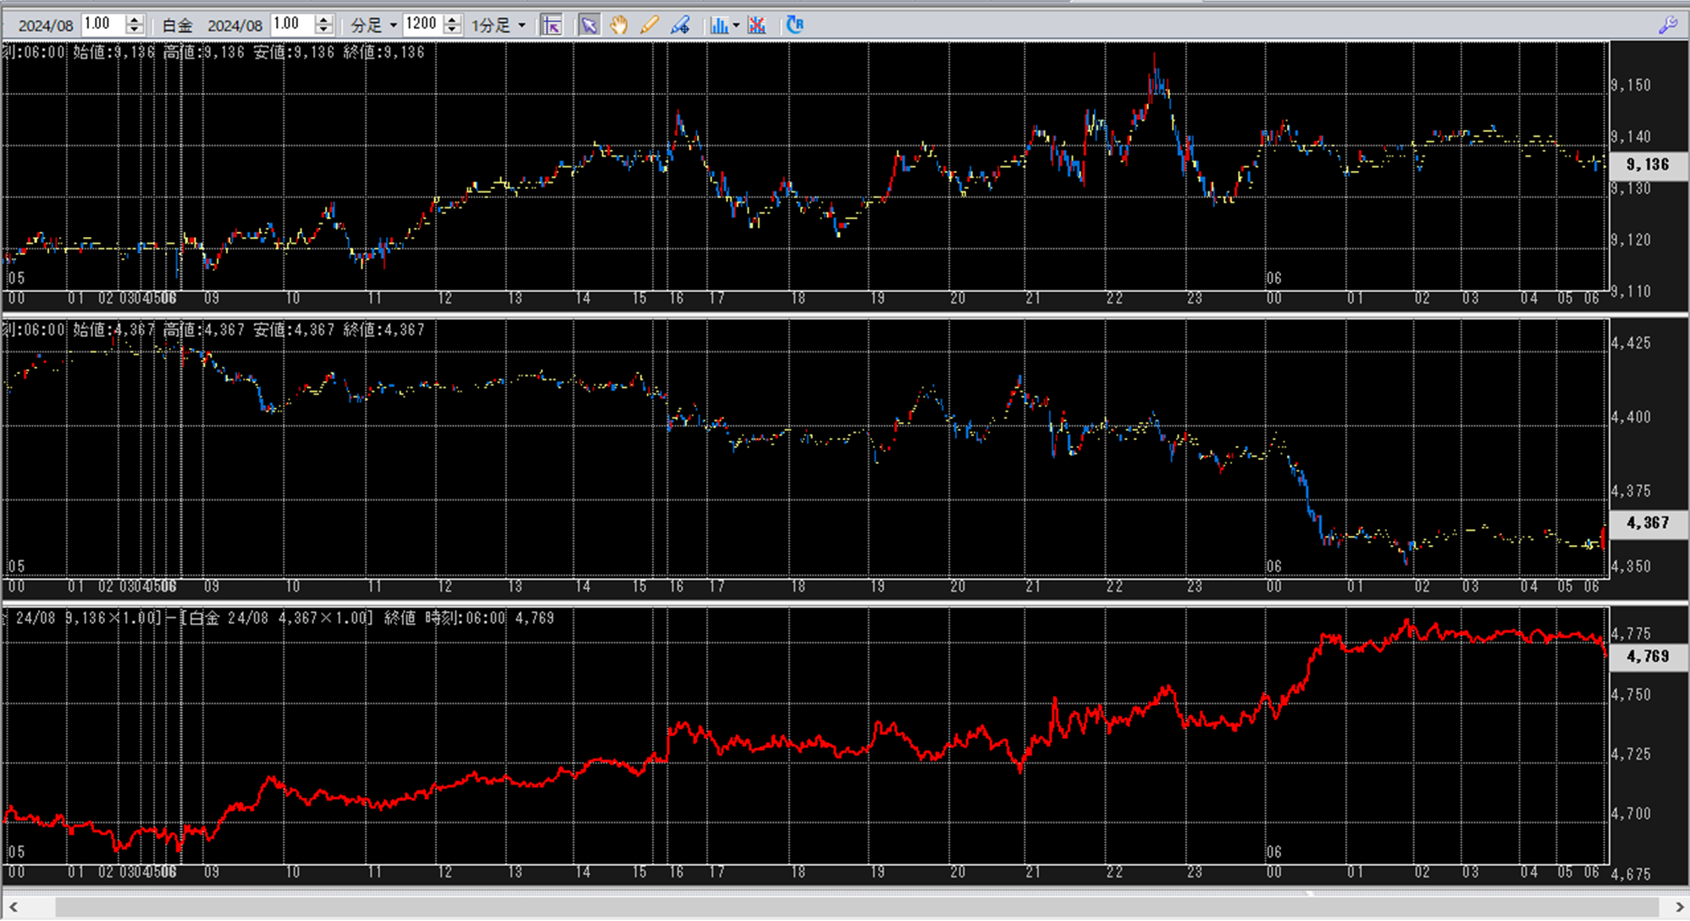Open settings with the wrench icon

(x=1667, y=25)
